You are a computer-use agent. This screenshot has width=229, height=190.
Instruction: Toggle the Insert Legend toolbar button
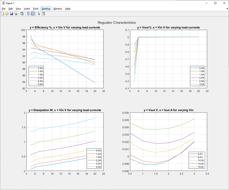[33, 14]
